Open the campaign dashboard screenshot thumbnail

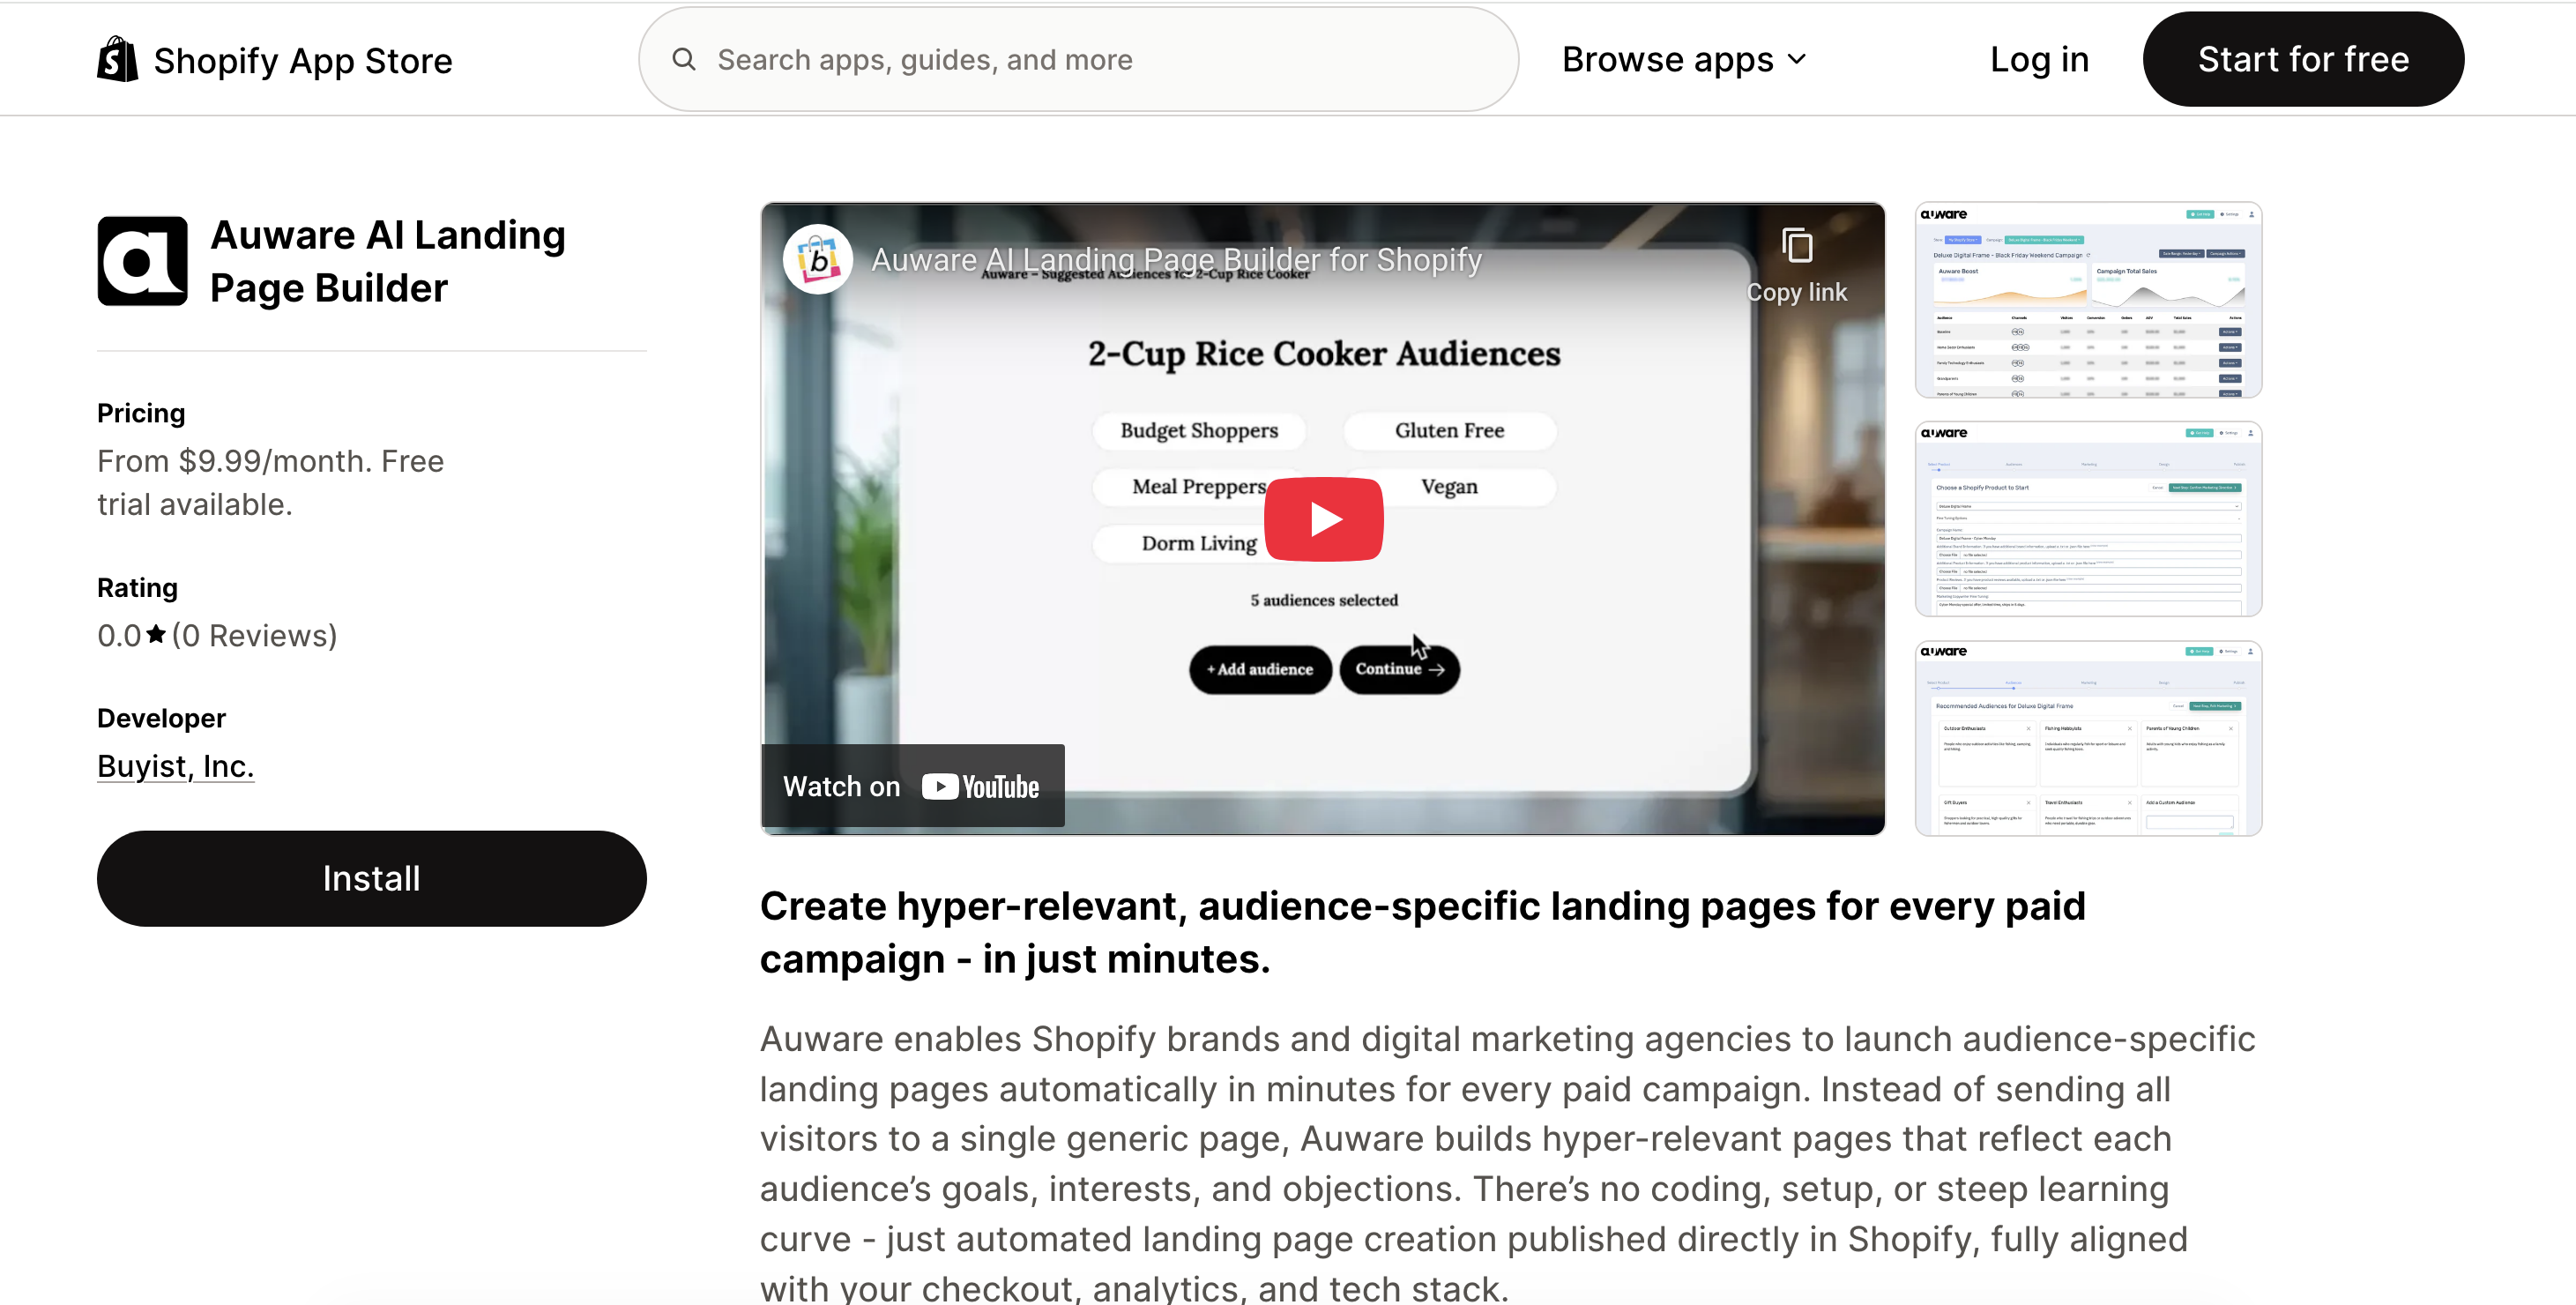2088,300
